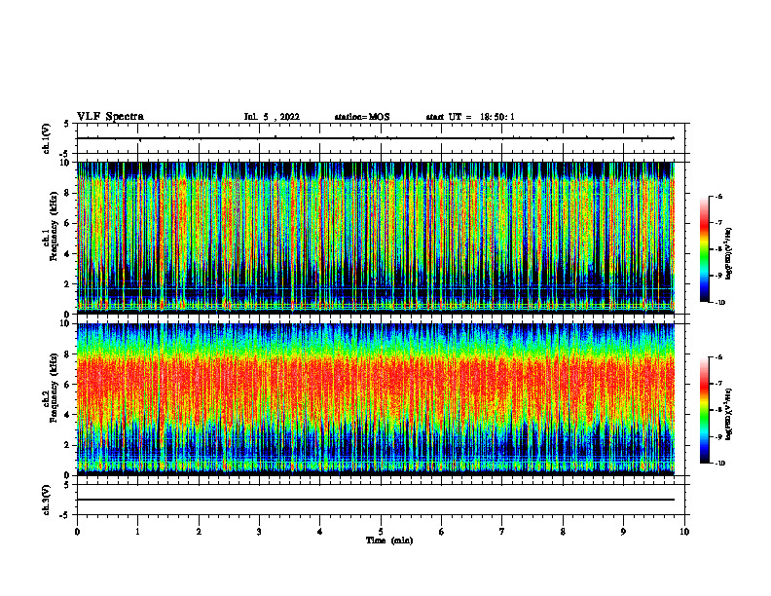771x596 pixels.
Task: Click the ch.1 voltage waveform trace
Action: (376, 138)
